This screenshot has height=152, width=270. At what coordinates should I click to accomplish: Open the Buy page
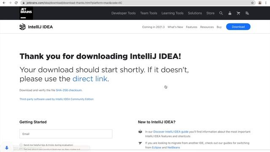219,27
